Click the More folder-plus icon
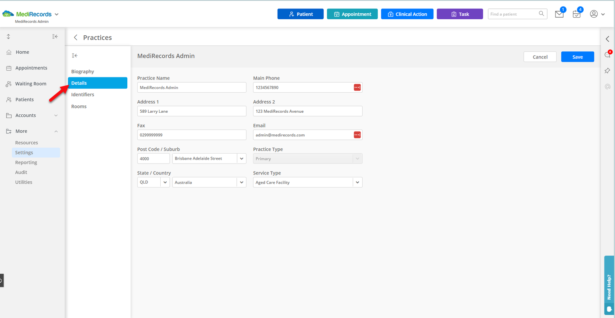The image size is (615, 318). (9, 131)
